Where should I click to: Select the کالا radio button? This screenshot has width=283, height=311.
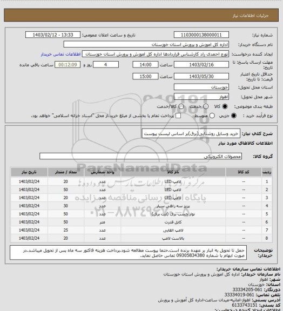[225, 106]
